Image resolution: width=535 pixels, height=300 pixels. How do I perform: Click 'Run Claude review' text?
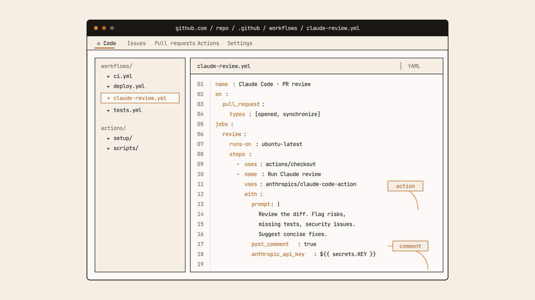pos(294,174)
